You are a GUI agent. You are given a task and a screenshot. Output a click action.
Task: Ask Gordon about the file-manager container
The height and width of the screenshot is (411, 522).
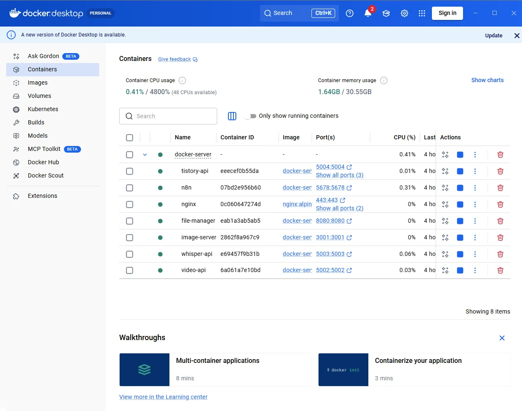click(x=445, y=221)
